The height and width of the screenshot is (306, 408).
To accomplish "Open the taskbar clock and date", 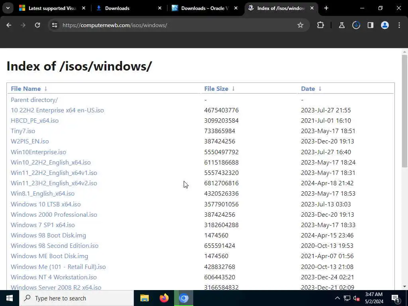I will [x=374, y=298].
